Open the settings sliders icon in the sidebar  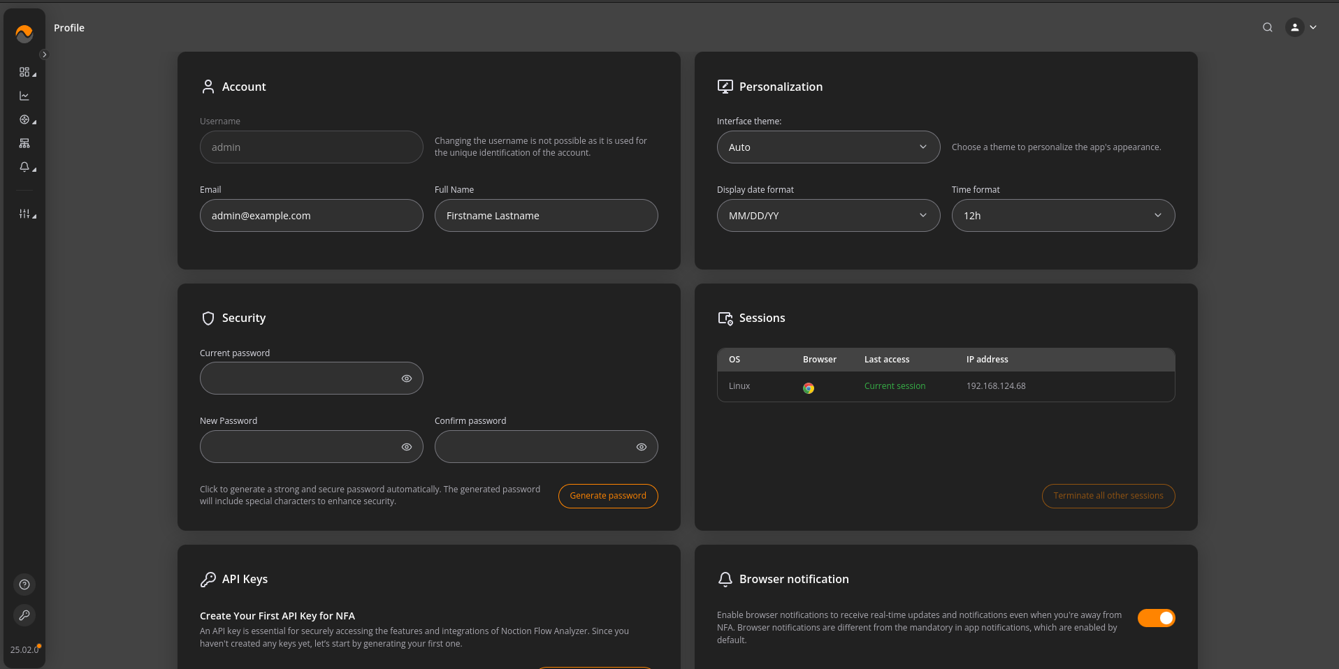(x=25, y=214)
